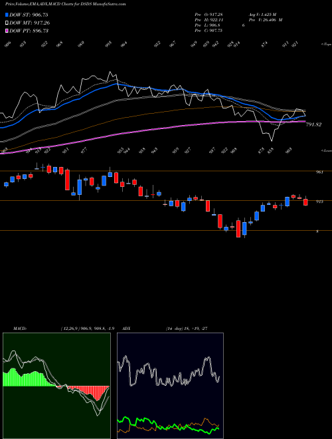Click the 'Pre H: 922.11' high value
Viewport: 332px width, 439px height.
(208, 20)
